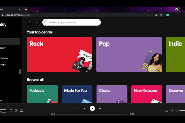
Task: Click the address bar URL open.spotify.com/search
Action: pos(18,15)
